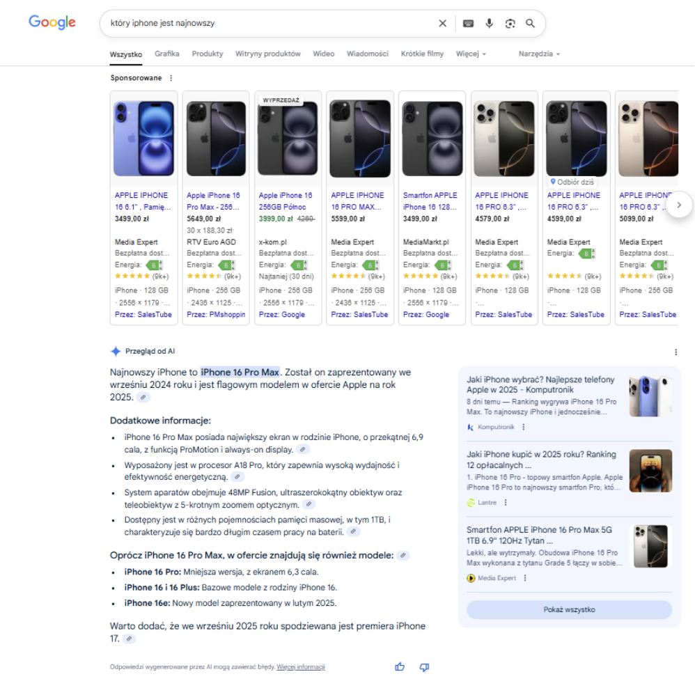
Task: Open Google Lens image search icon
Action: pyautogui.click(x=510, y=24)
